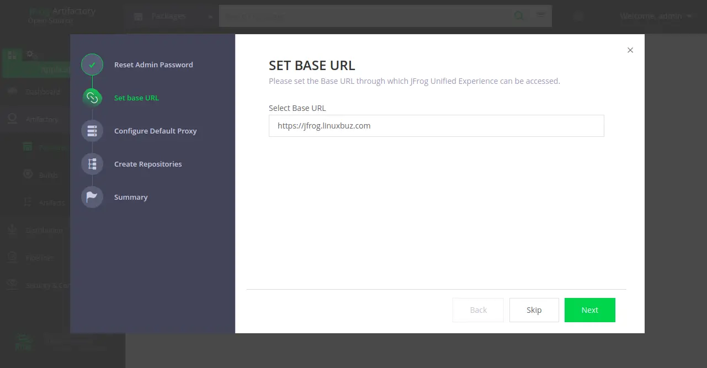This screenshot has width=707, height=368.
Task: Select Configure Default Proxy step label
Action: tap(155, 131)
